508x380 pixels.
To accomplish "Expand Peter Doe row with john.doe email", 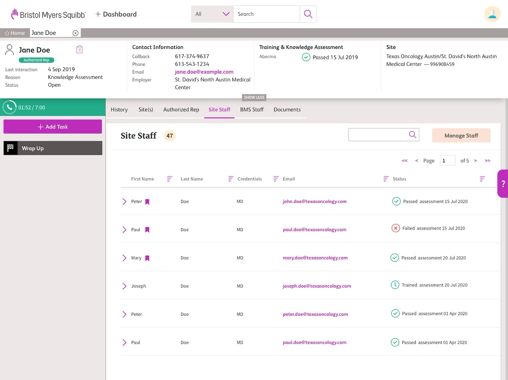I will point(124,202).
